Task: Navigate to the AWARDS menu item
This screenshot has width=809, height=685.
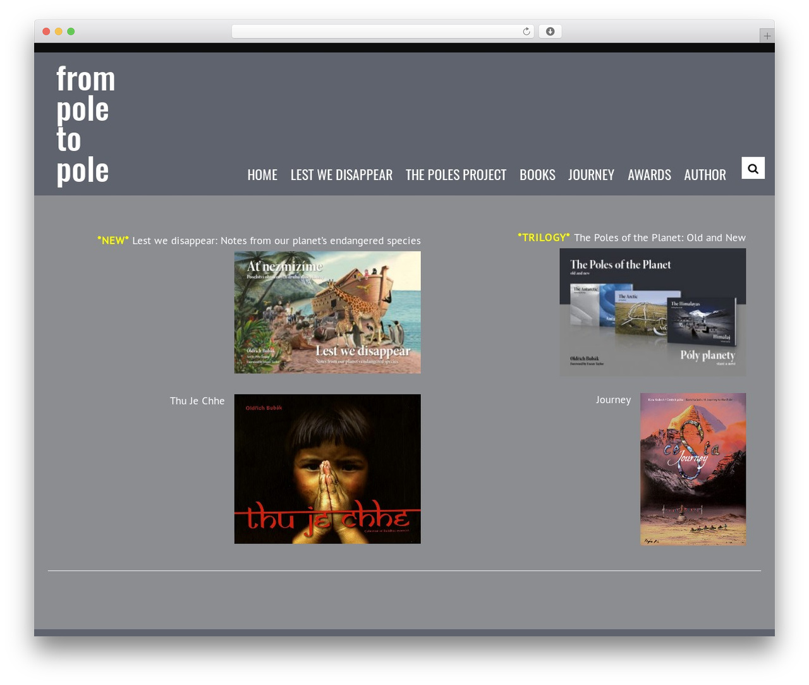Action: point(649,175)
